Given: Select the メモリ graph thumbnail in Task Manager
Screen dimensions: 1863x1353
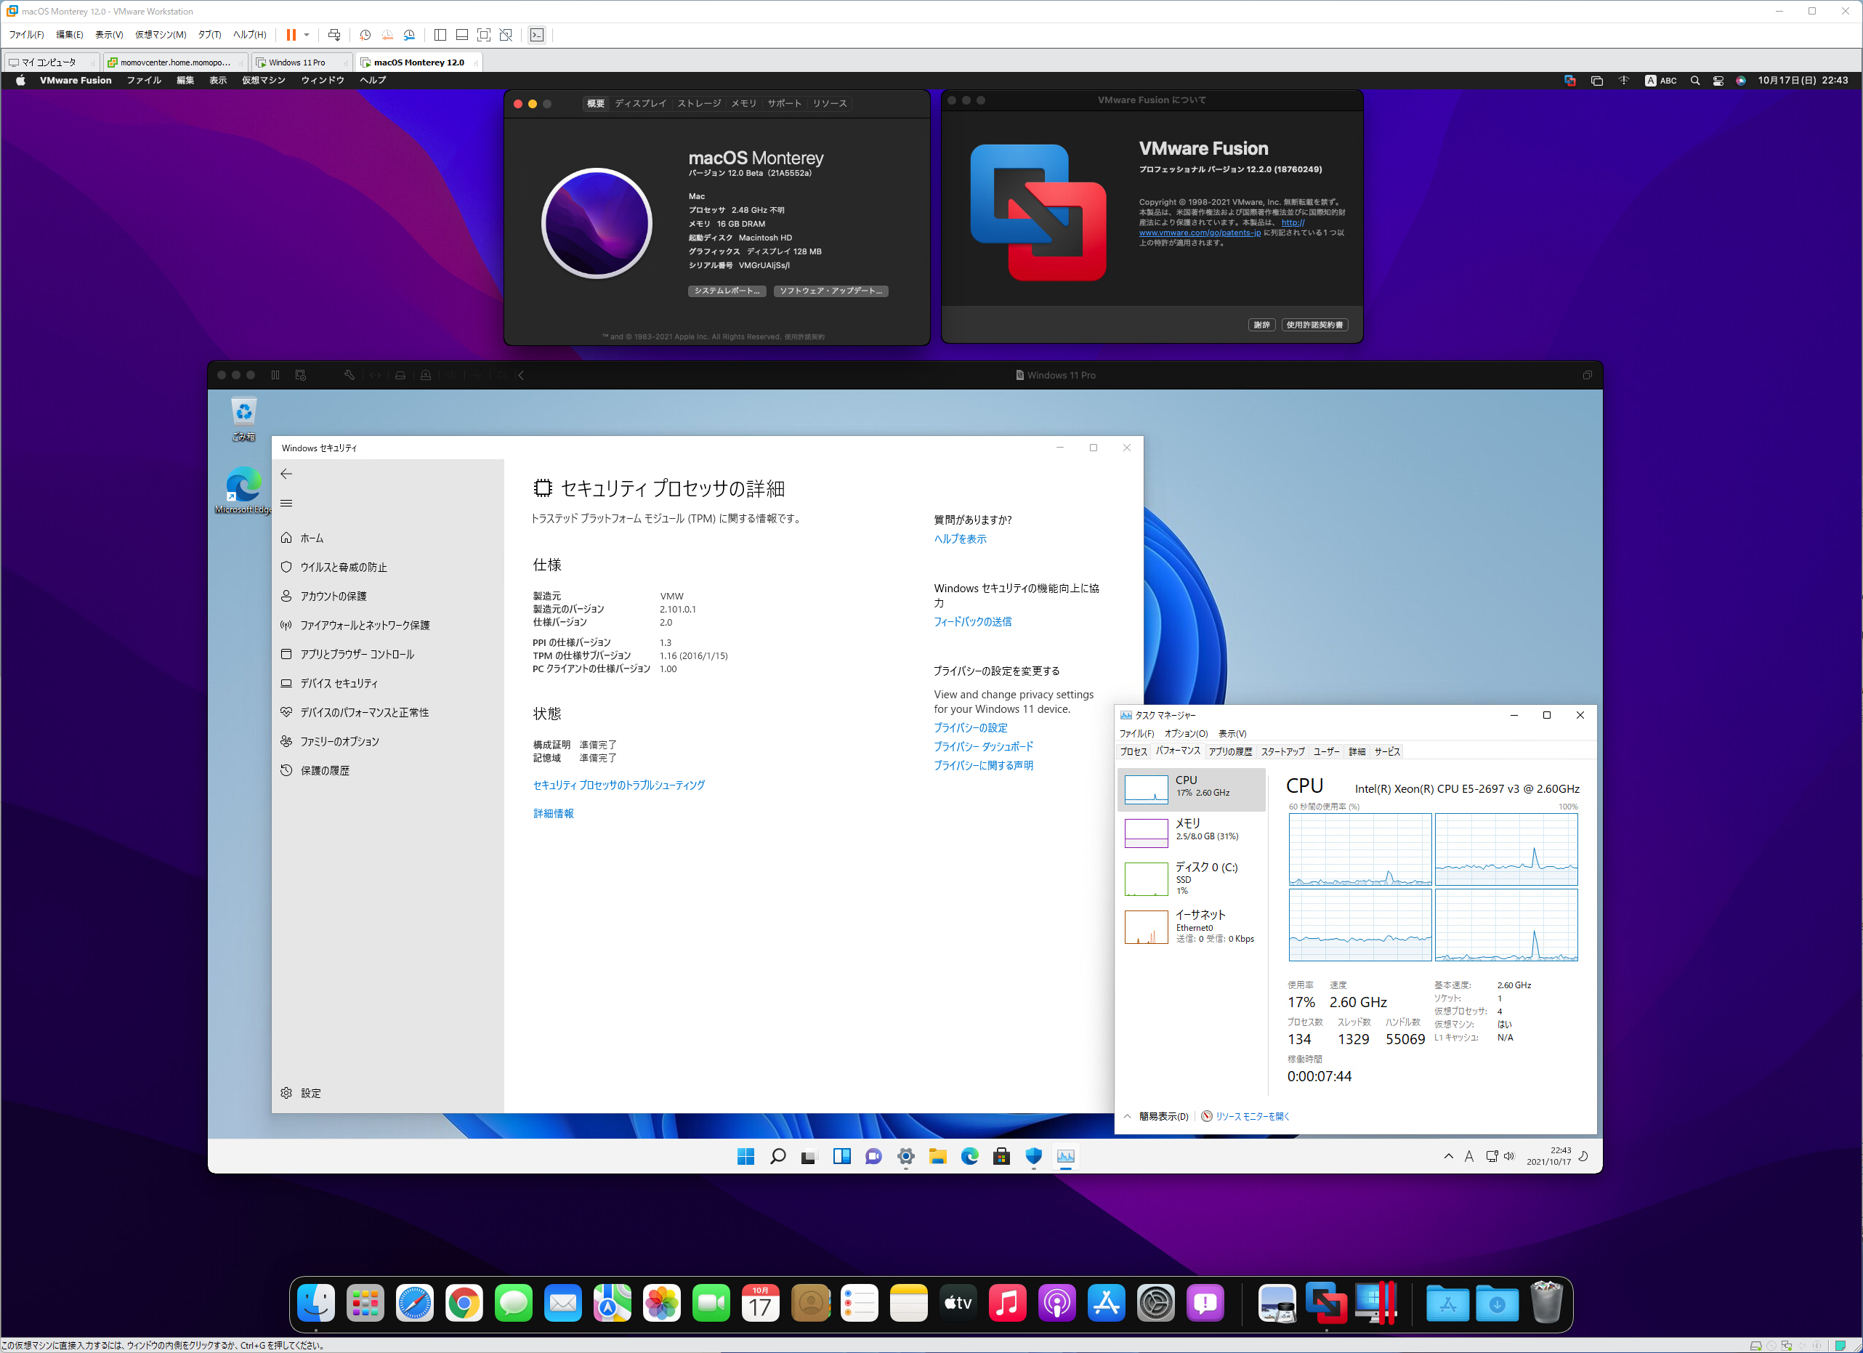Looking at the screenshot, I should (1146, 832).
